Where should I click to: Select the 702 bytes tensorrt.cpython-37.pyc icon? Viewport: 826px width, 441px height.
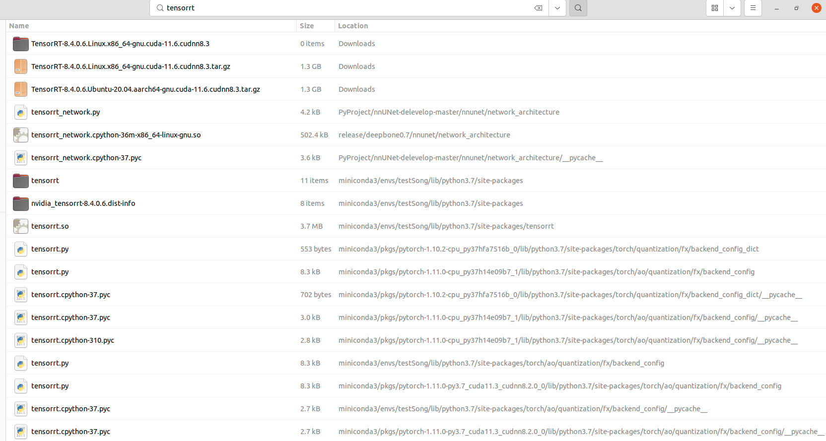[21, 295]
